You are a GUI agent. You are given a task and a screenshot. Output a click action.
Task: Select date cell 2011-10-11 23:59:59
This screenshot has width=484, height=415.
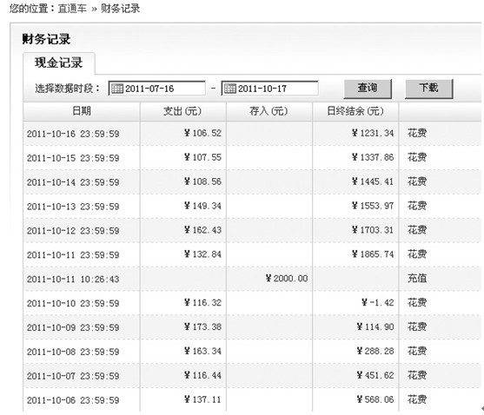(x=73, y=255)
